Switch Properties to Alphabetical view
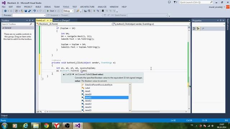 click(x=198, y=29)
